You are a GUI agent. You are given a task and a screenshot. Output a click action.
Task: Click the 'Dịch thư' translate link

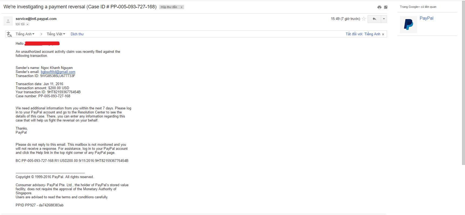pyautogui.click(x=77, y=34)
